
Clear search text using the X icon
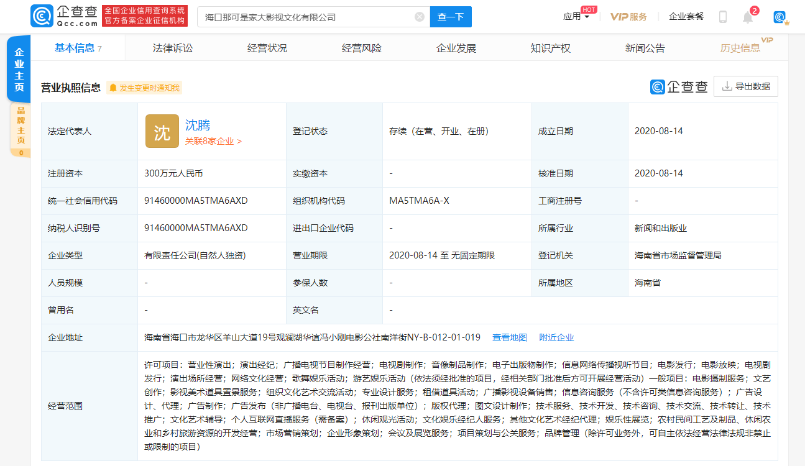coord(419,17)
